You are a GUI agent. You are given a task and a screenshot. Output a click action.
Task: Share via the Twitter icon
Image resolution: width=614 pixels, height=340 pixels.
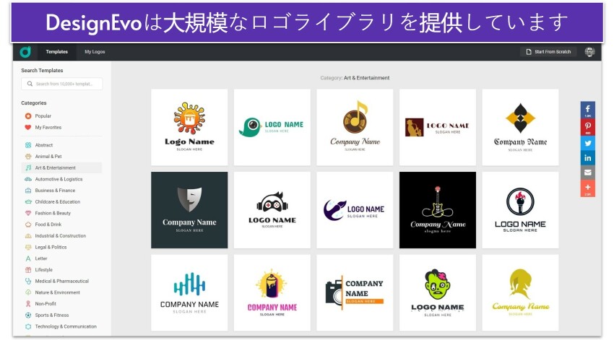coord(587,142)
